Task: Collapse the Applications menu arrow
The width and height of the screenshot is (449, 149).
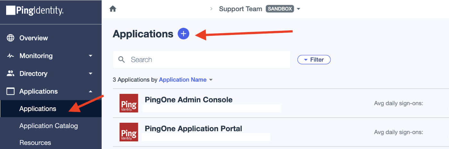Action: [x=90, y=91]
